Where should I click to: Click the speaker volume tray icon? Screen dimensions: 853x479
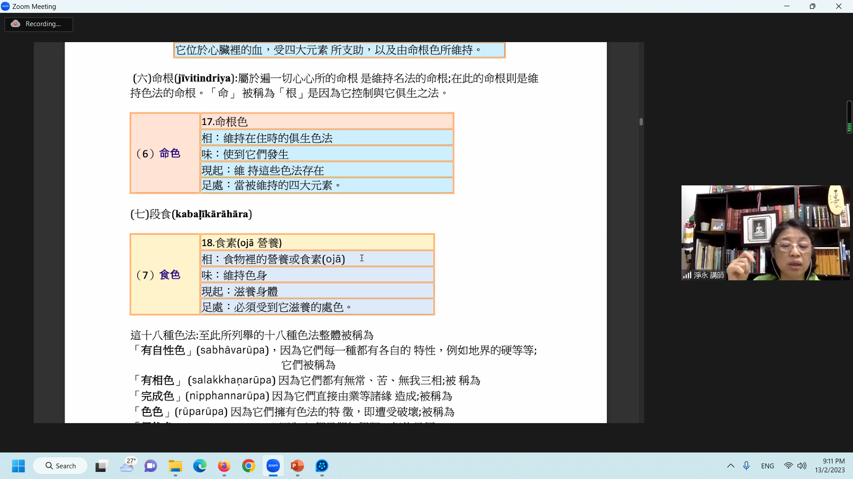(801, 466)
